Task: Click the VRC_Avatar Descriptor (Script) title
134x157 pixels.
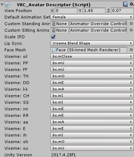Action: [x=54, y=5]
